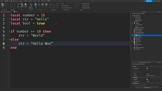The height and width of the screenshot is (91, 162).
Task: Select ReplicatedStorage in Explorer
Action: [x=139, y=32]
